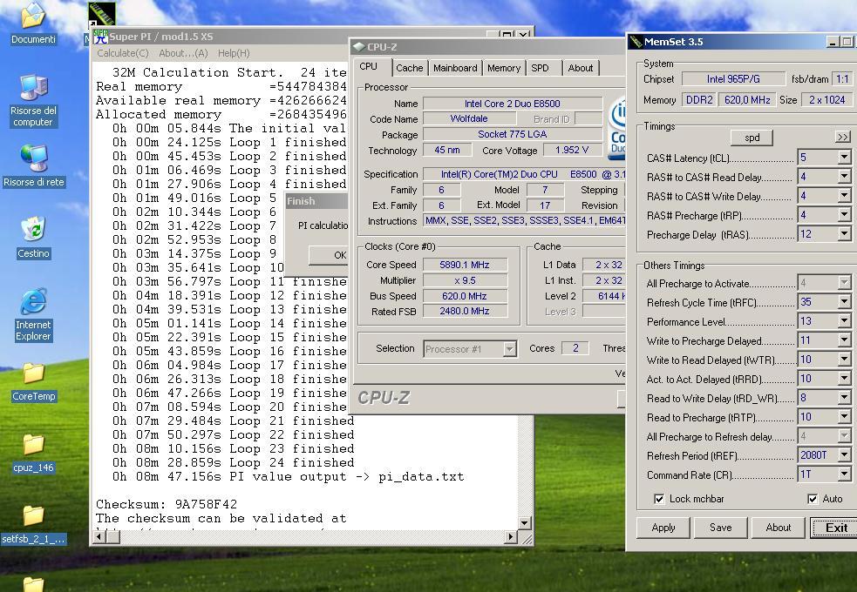Viewport: 857px width, 592px height.
Task: Open Write to Precharge Delayed dropdown
Action: point(844,340)
